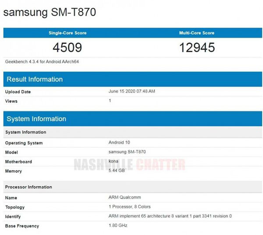The image size is (263, 235).
Task: Select the Identify value ARM implementer text
Action: point(170,216)
